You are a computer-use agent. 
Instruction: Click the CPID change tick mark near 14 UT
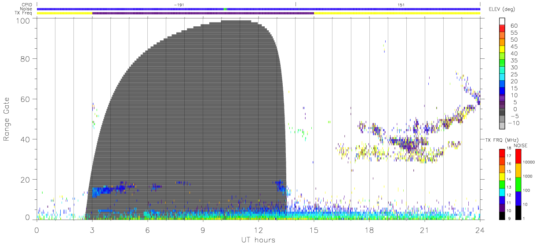(296, 4)
